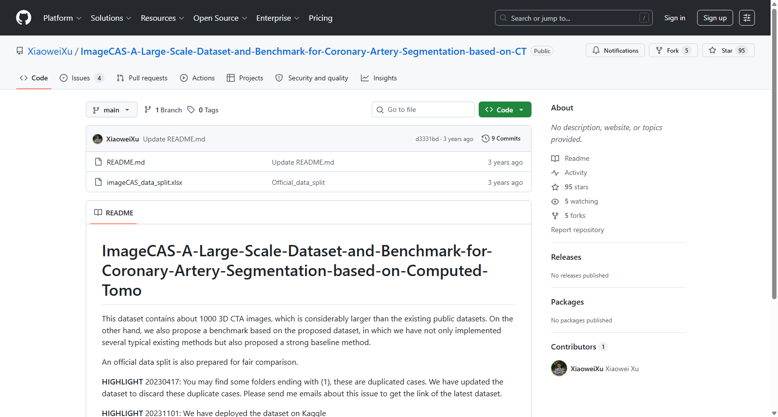Image resolution: width=778 pixels, height=417 pixels.
Task: Click file icon next to imageCAS_data_split.xlsx
Action: pyautogui.click(x=98, y=182)
